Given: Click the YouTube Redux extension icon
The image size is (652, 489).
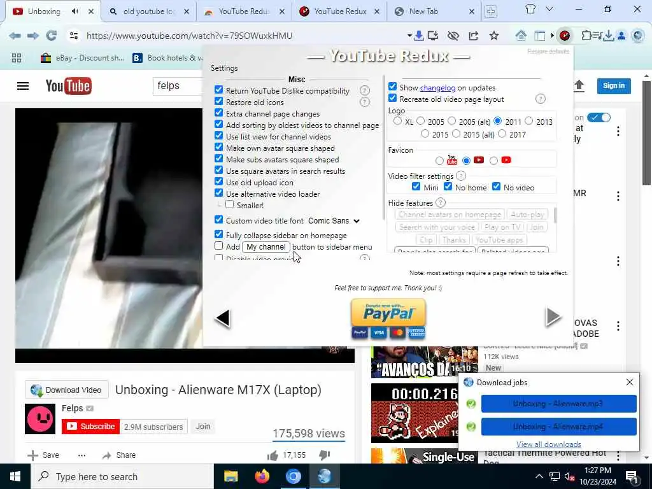Looking at the screenshot, I should coord(565,36).
